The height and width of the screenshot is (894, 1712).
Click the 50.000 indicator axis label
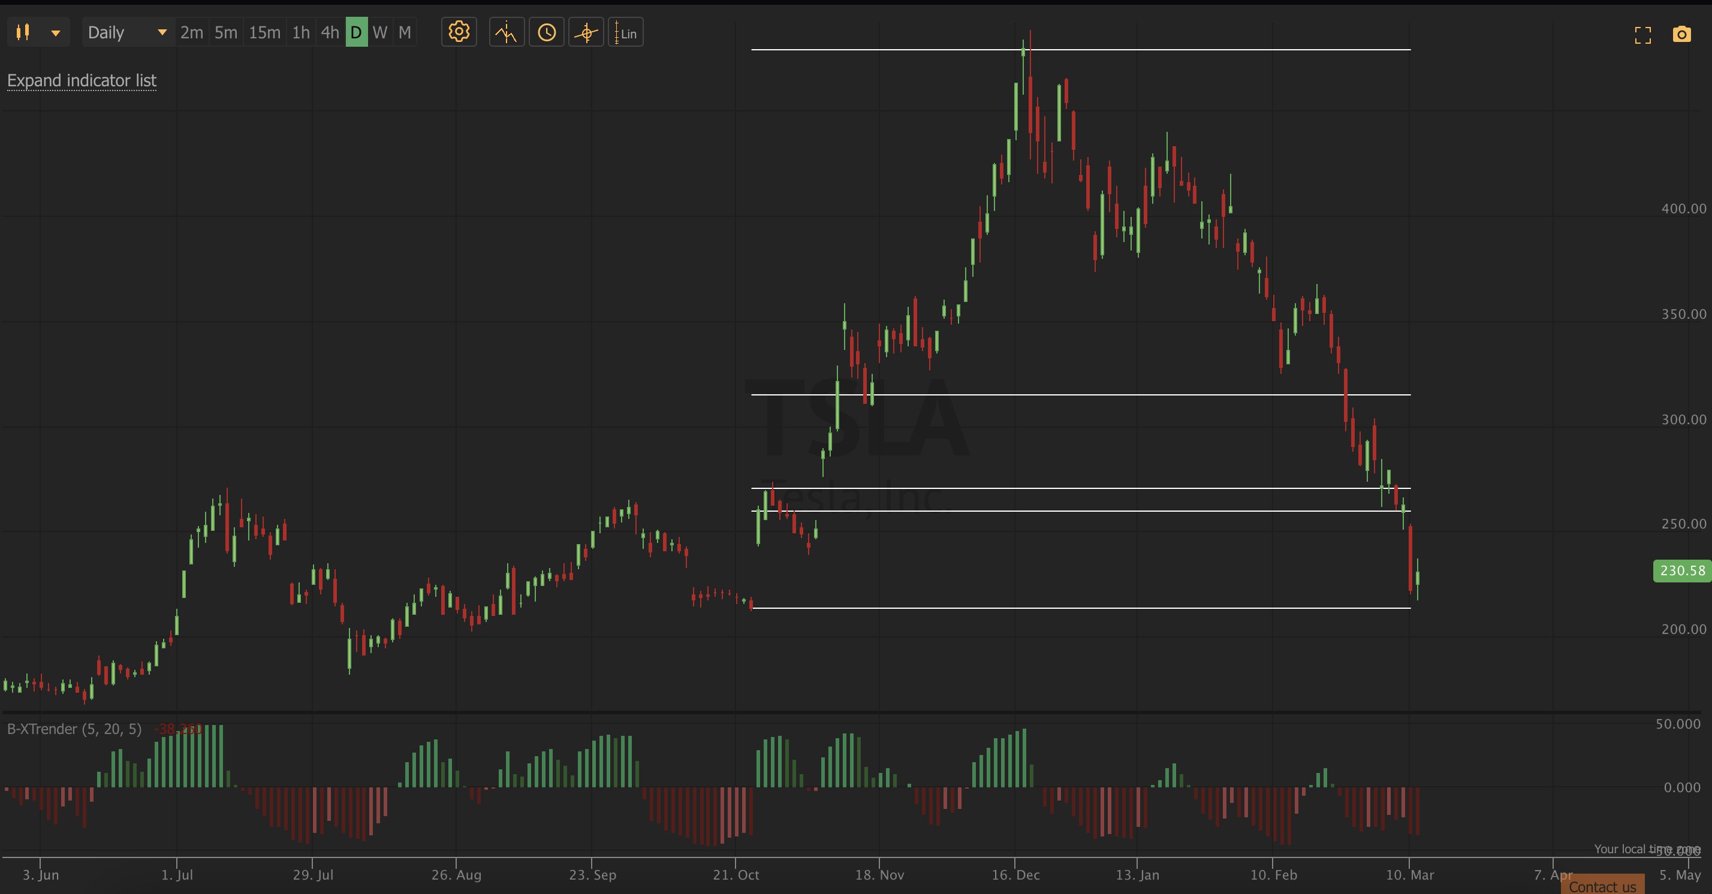point(1678,724)
